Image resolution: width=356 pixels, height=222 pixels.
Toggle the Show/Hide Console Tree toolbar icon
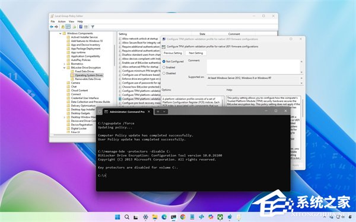point(68,27)
